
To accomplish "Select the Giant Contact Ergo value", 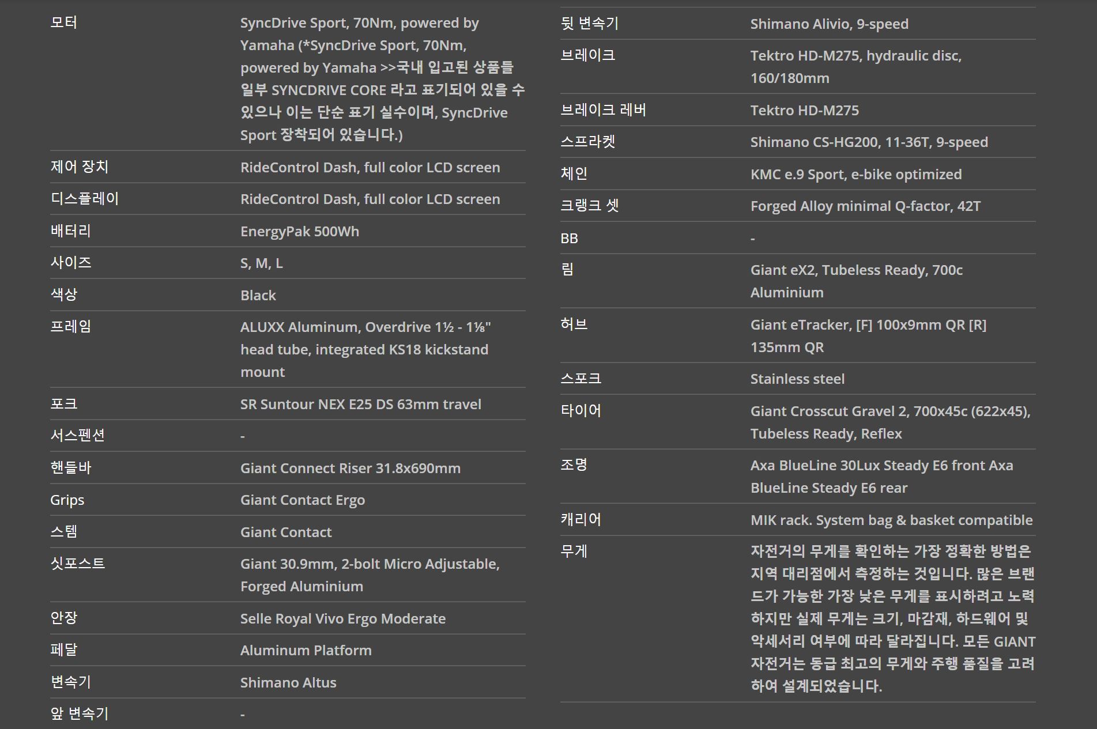I will [x=303, y=500].
